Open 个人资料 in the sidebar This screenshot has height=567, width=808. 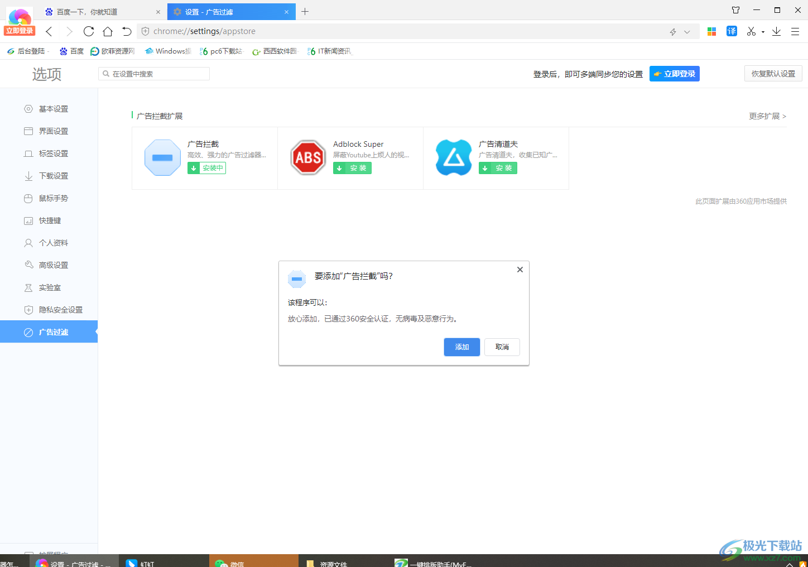tap(49, 243)
